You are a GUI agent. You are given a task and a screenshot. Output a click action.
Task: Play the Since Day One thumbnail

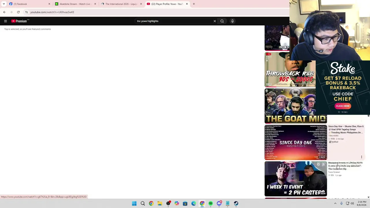[x=296, y=142]
